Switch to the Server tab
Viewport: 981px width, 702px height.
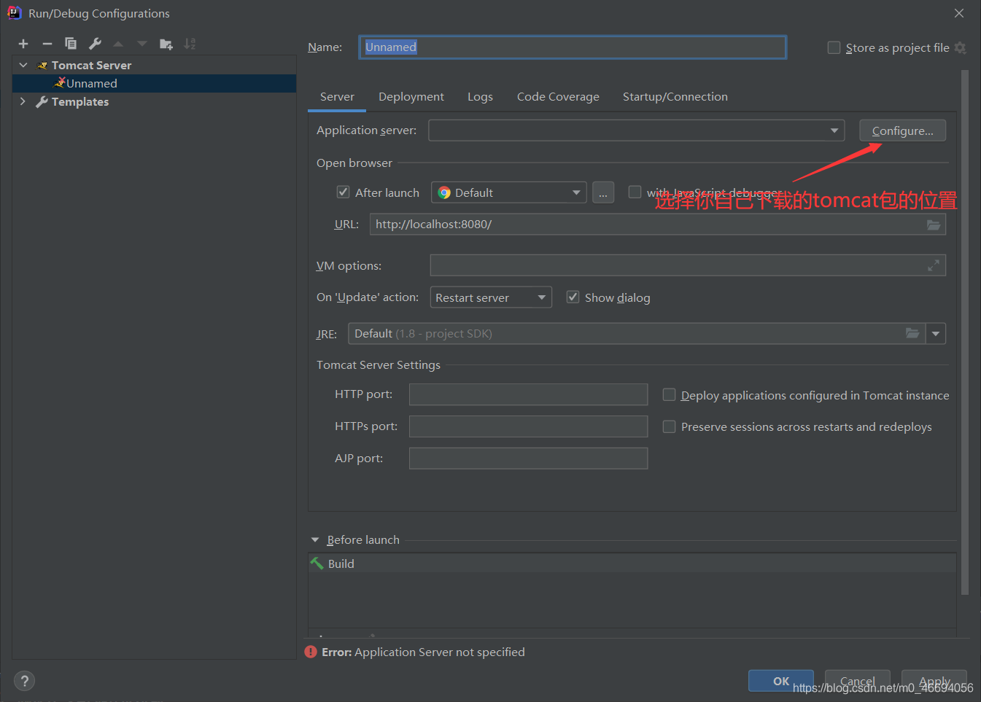pos(337,97)
